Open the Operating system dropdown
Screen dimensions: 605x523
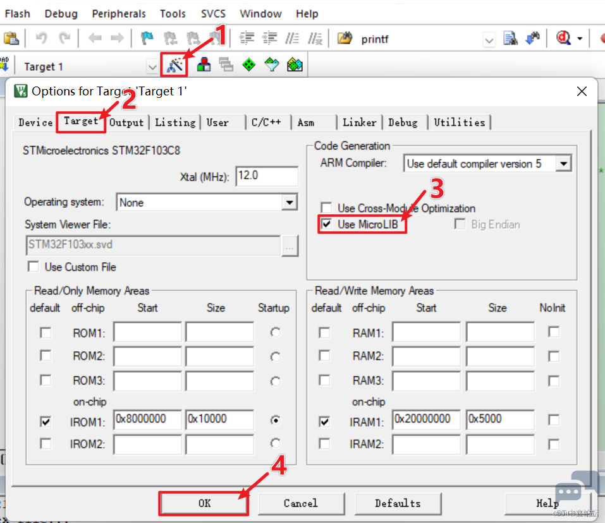click(289, 202)
